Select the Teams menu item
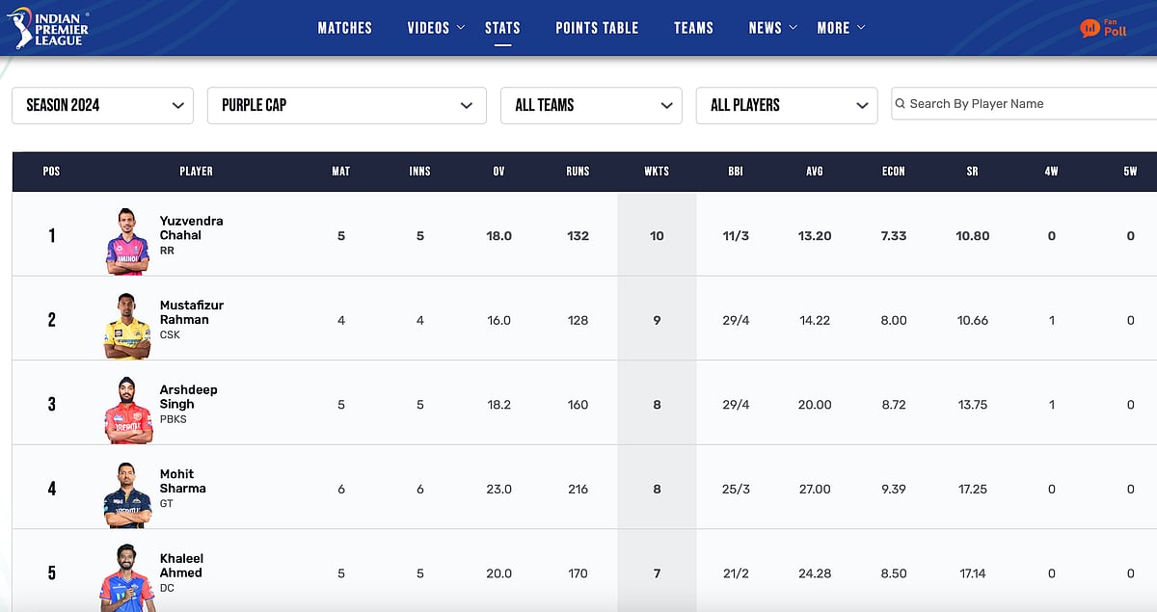Image resolution: width=1157 pixels, height=612 pixels. pos(693,28)
